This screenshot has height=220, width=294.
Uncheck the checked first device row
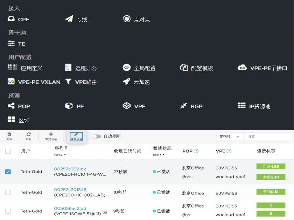click(8, 172)
